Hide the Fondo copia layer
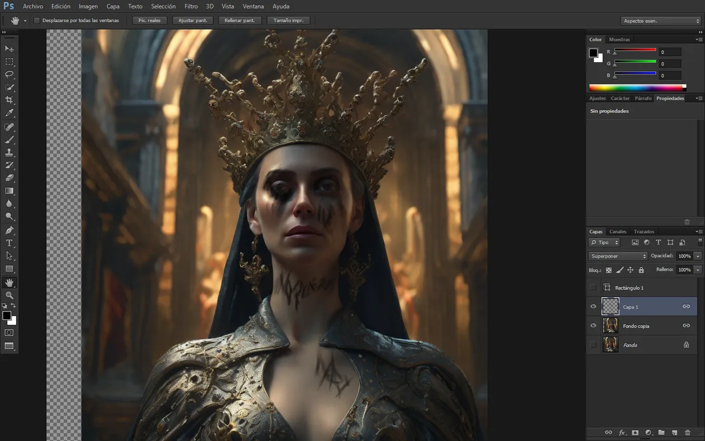 coord(593,326)
